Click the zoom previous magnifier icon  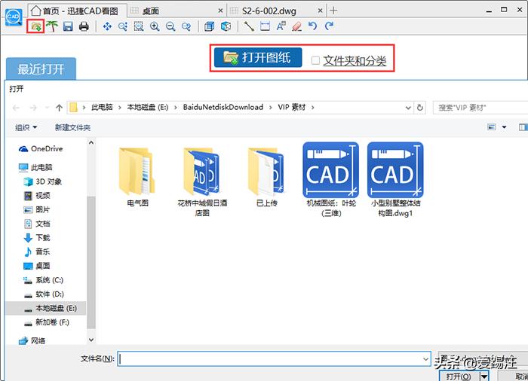[x=186, y=26]
